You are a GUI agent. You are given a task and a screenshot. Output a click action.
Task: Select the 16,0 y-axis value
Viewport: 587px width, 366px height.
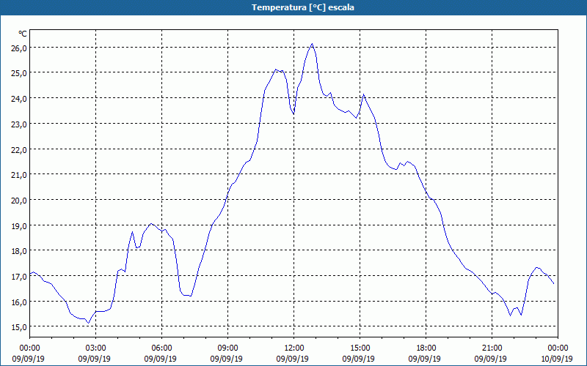(x=19, y=302)
